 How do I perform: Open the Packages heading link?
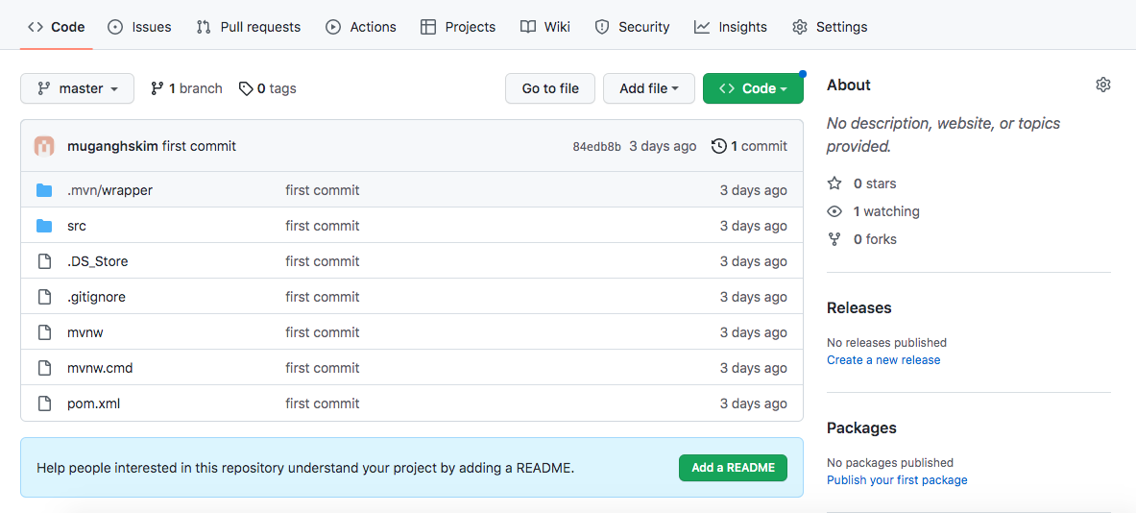861,428
